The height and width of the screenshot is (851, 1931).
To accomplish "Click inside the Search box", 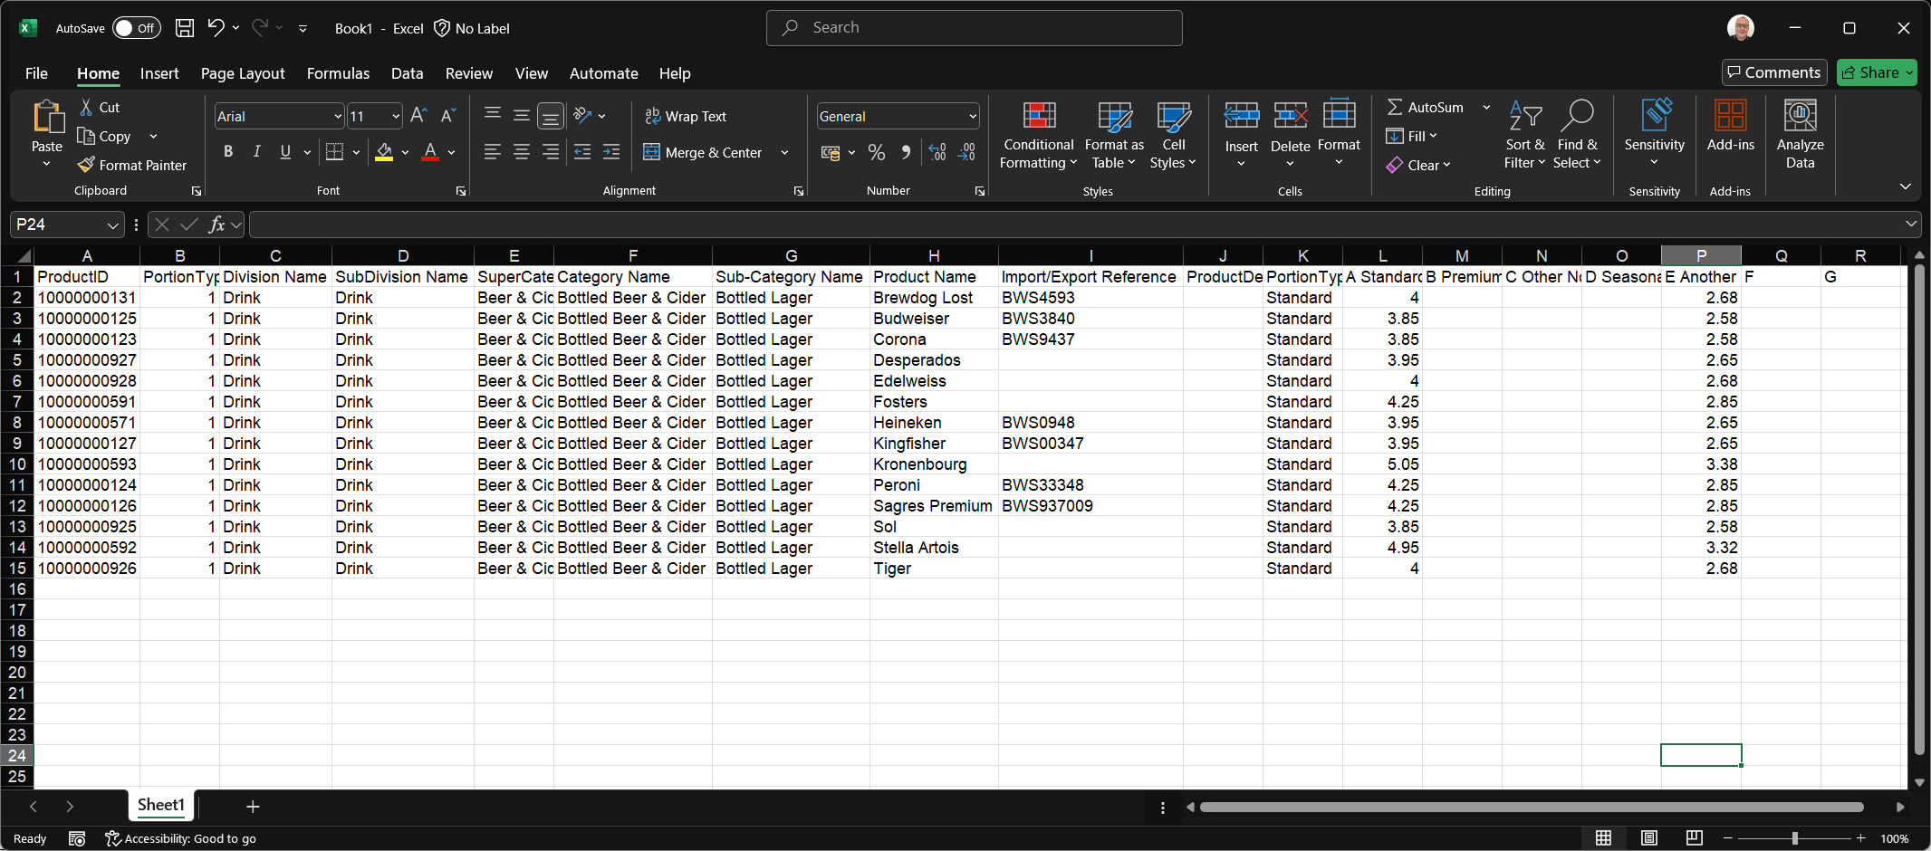I will pos(974,28).
